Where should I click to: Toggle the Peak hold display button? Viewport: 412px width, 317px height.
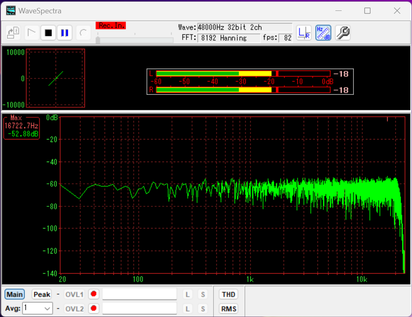42,294
